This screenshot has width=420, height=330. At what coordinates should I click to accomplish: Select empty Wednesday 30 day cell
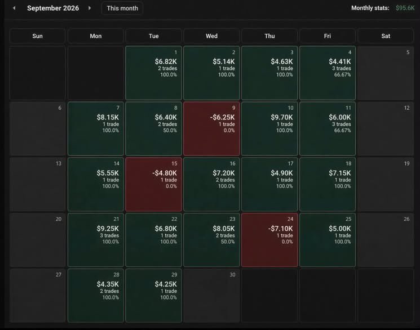coord(211,296)
